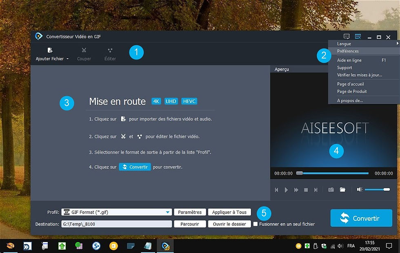Open the Profil GIF Format dropdown
400x253 pixels.
(117, 212)
